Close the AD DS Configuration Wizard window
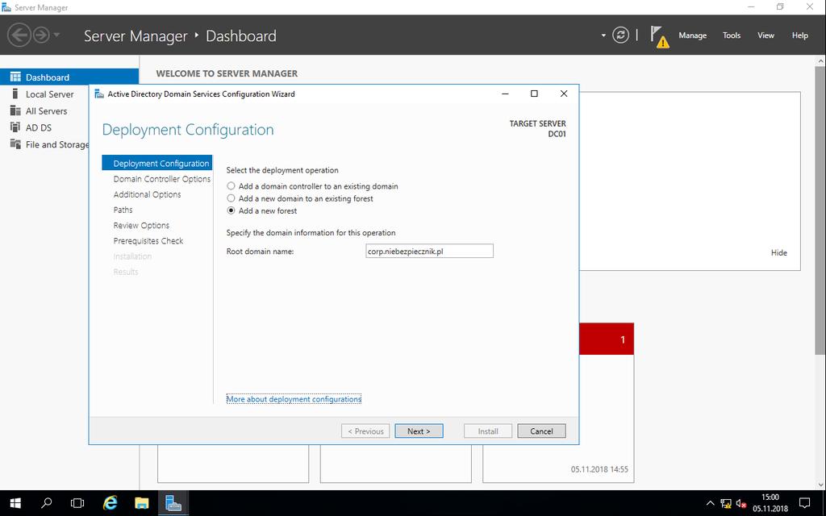 [x=564, y=94]
